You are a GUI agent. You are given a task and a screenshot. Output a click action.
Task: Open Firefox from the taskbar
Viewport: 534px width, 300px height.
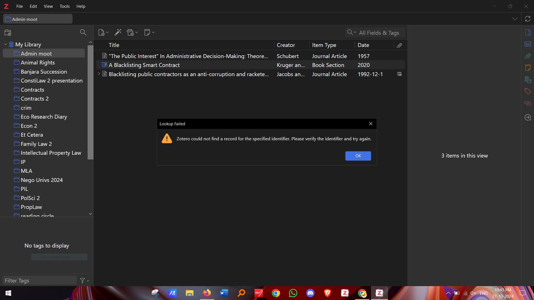[207, 293]
